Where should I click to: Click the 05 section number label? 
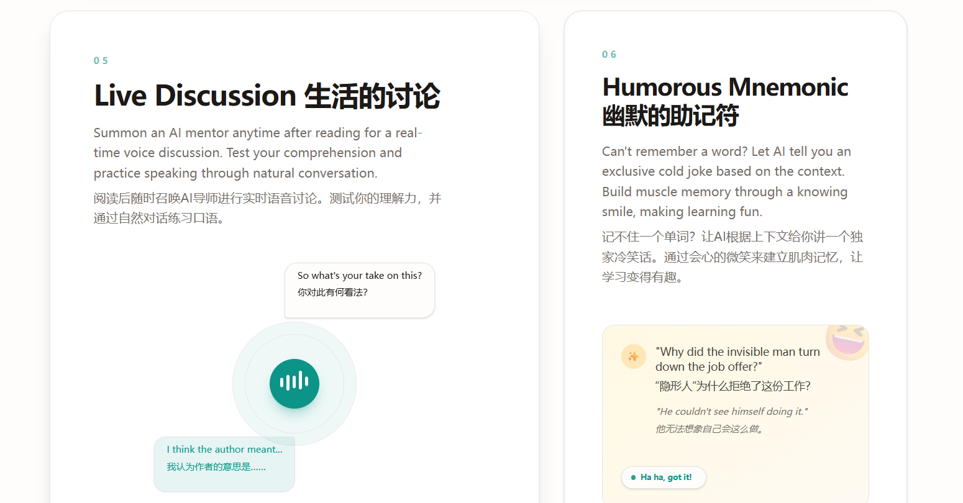point(101,61)
